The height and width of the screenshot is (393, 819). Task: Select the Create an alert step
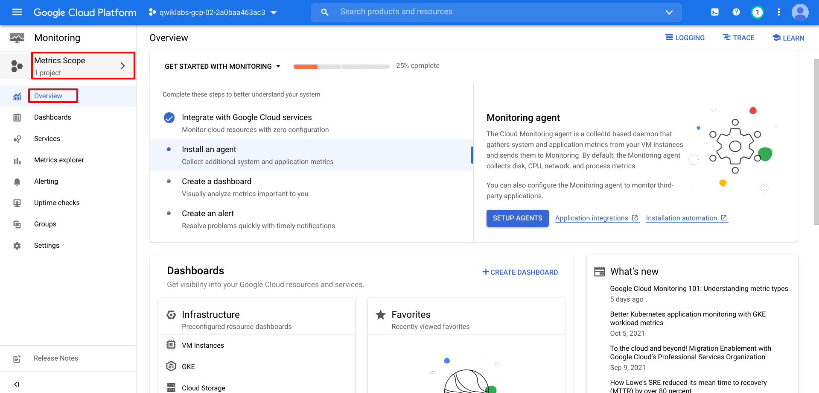coord(312,220)
